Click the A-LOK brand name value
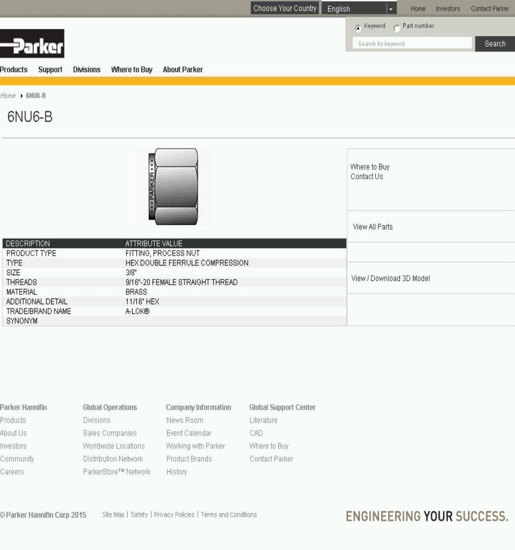Viewport: 515px width, 550px height. 137,311
